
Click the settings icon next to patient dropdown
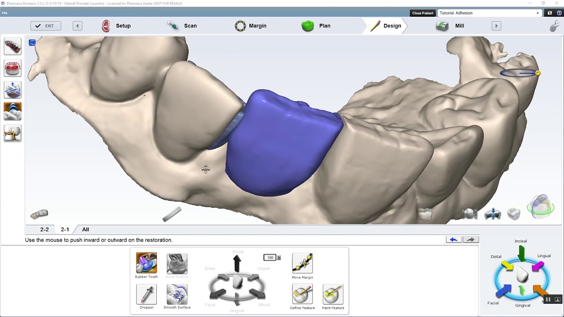[x=550, y=13]
